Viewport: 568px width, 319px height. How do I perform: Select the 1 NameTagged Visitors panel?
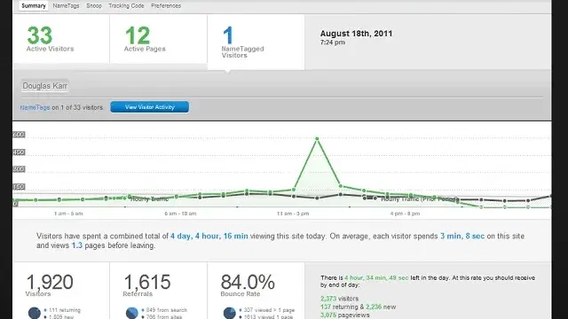[x=256, y=42]
